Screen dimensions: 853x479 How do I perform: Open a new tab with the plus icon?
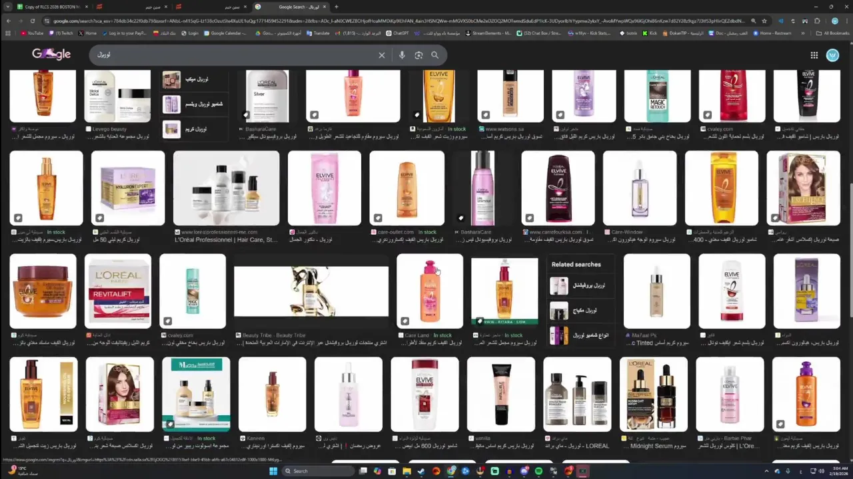336,7
